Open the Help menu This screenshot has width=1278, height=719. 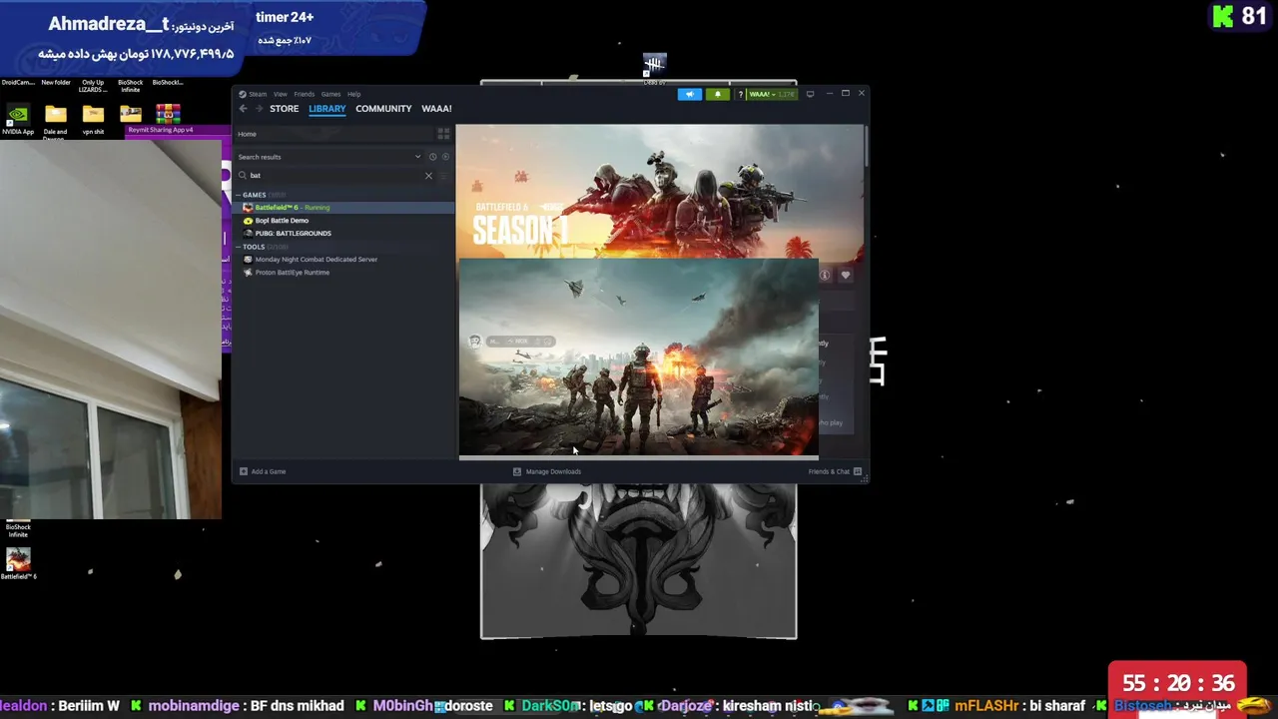point(353,94)
